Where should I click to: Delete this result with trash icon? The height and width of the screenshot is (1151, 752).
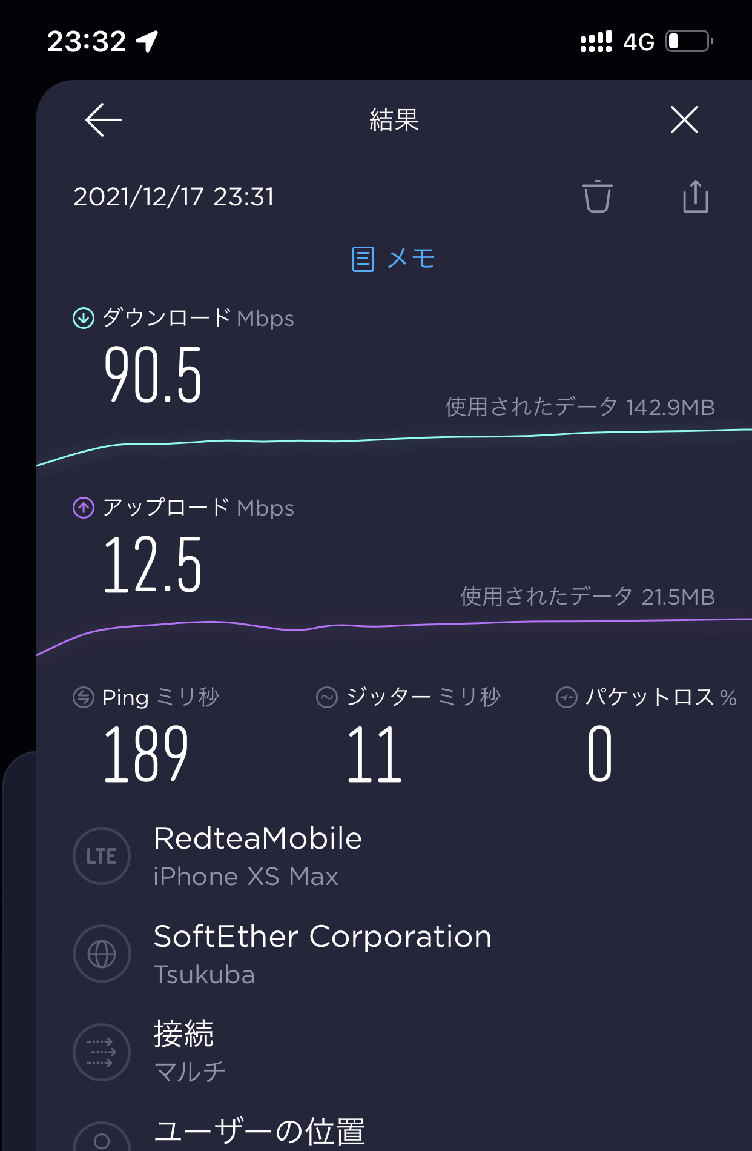coord(598,196)
